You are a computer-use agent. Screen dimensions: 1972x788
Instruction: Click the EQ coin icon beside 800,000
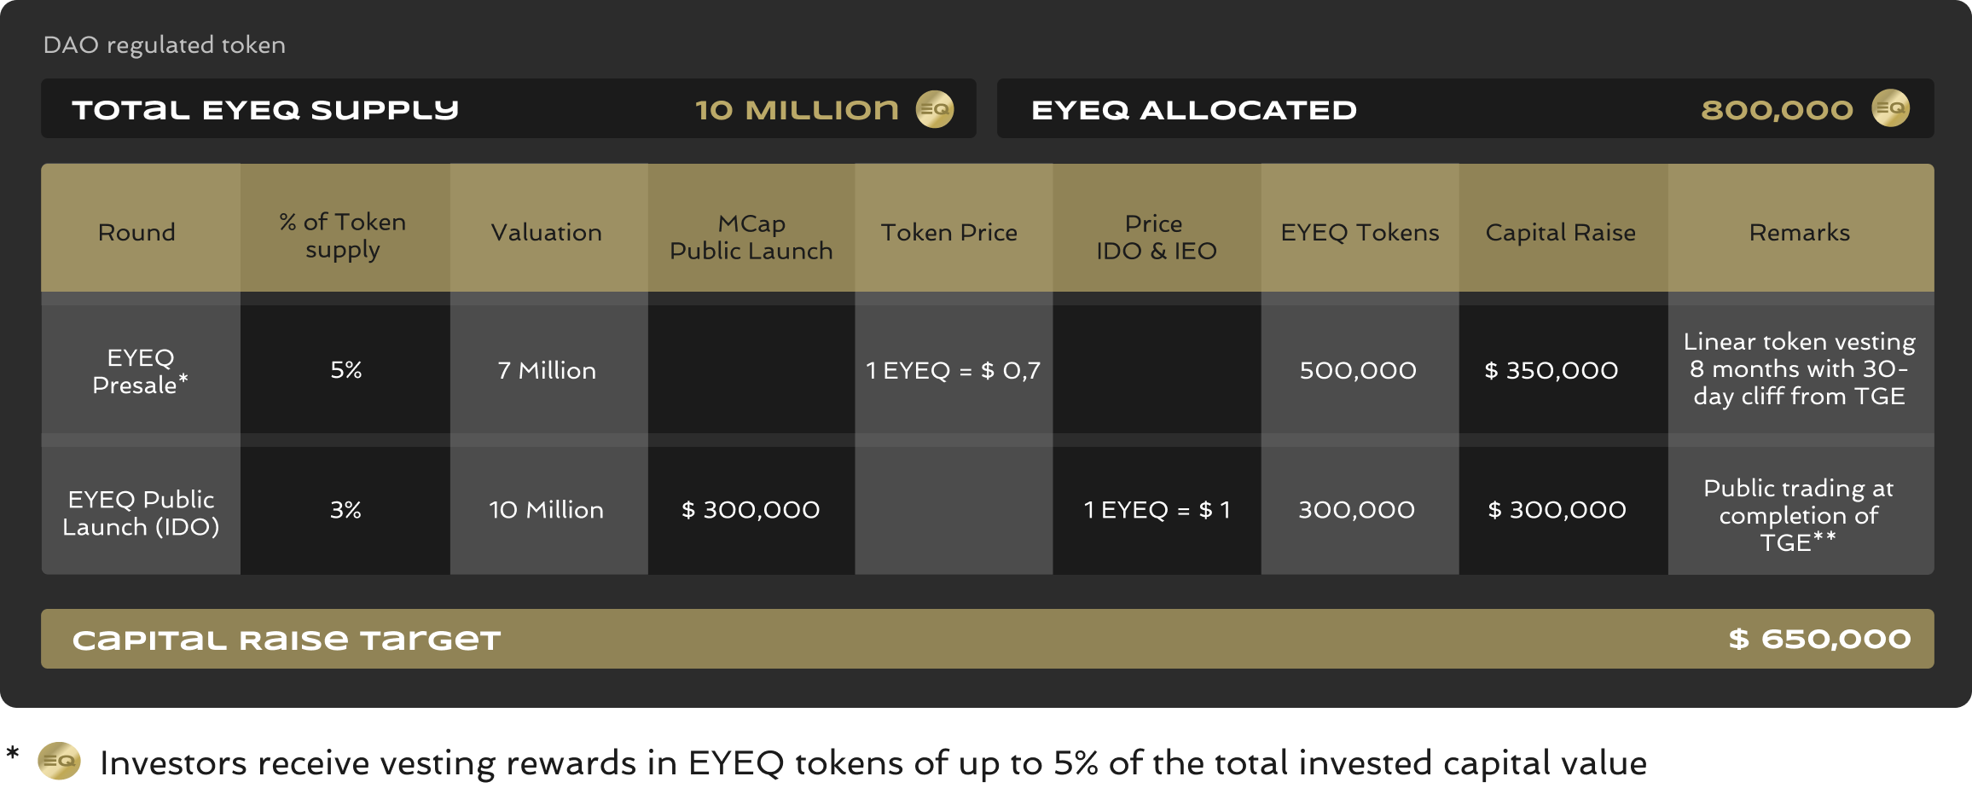coord(1890,108)
